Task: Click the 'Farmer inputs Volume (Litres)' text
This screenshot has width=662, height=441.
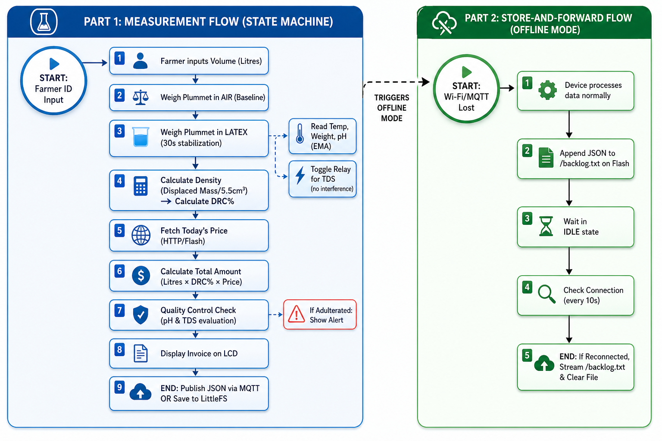Action: [211, 61]
